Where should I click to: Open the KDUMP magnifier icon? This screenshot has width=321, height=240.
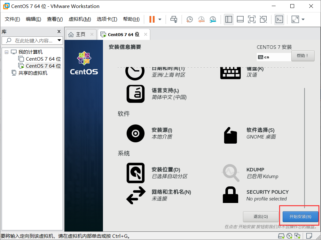tap(231, 173)
